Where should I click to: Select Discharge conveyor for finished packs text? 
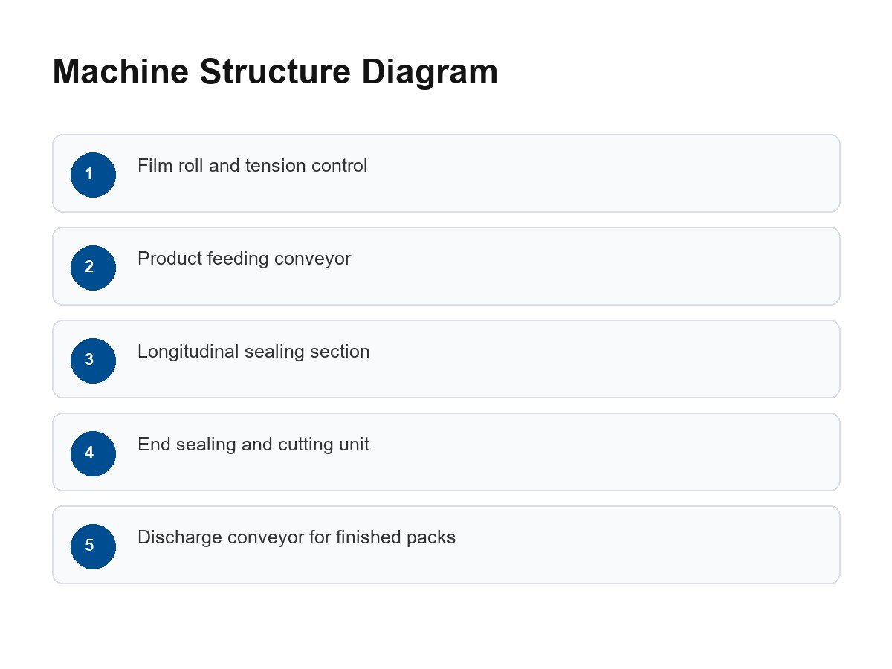tap(297, 537)
